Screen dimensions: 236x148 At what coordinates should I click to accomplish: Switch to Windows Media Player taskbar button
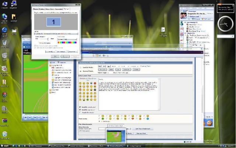[116, 146]
